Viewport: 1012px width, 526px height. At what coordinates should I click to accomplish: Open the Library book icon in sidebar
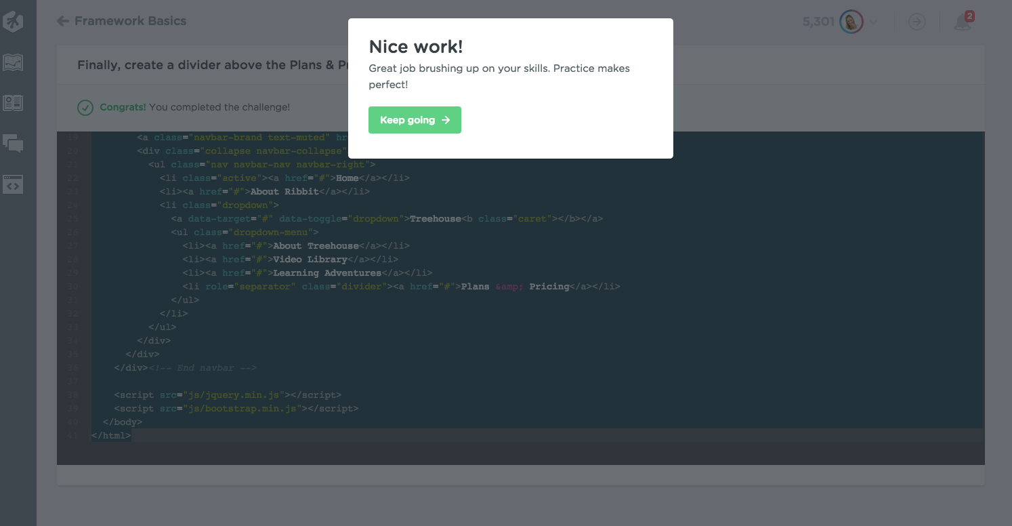click(13, 103)
